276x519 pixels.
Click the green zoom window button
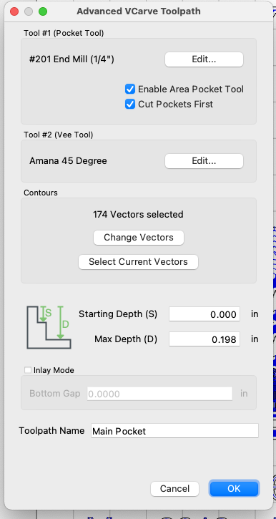43,11
